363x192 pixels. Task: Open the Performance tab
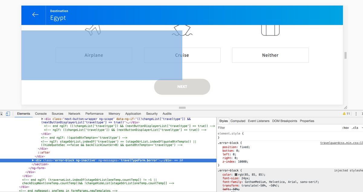94,114
